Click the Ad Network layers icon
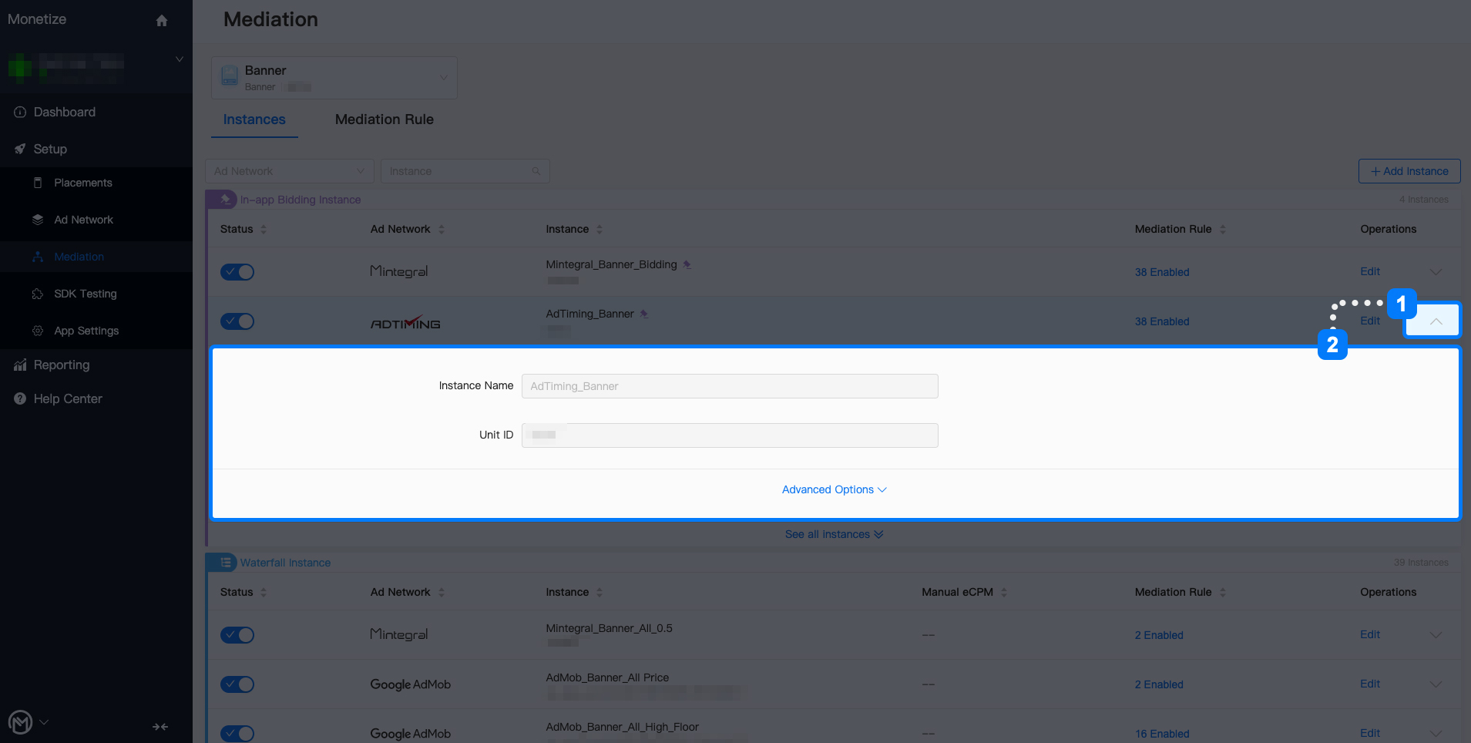The height and width of the screenshot is (743, 1471). (38, 220)
